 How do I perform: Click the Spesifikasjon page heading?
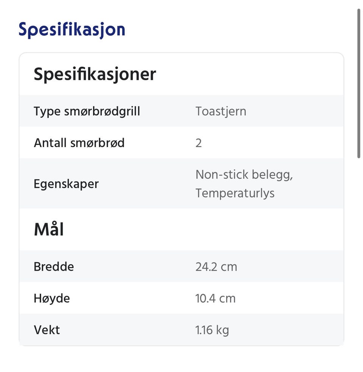(x=72, y=30)
